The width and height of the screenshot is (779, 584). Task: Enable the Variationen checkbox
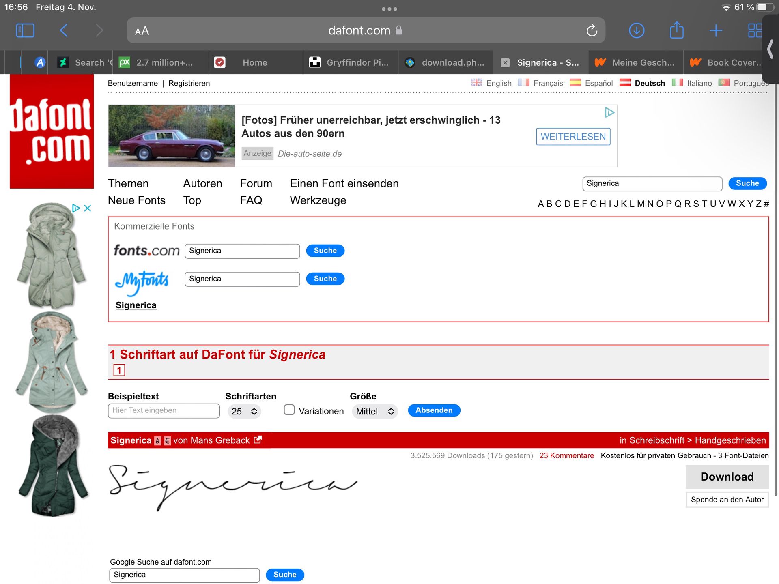(x=289, y=410)
